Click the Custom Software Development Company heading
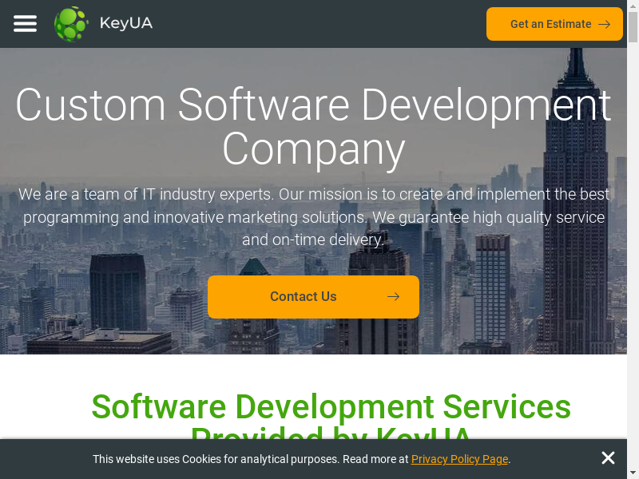639x479 pixels. tap(313, 127)
